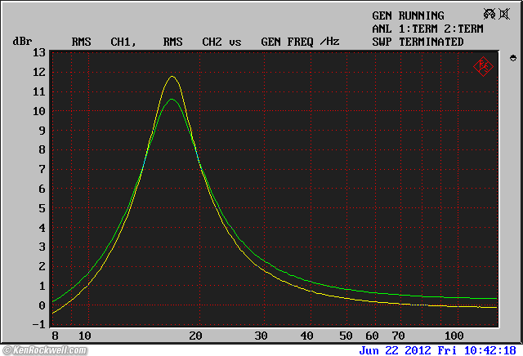Click the dBr axis unit label
This screenshot has width=523, height=356.
pos(22,41)
